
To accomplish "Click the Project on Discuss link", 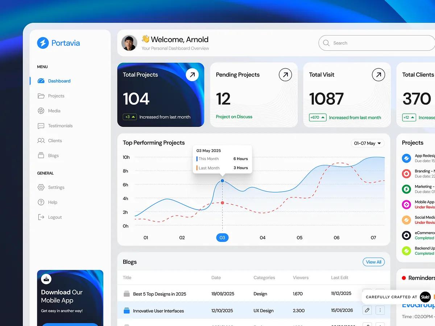I will click(234, 117).
